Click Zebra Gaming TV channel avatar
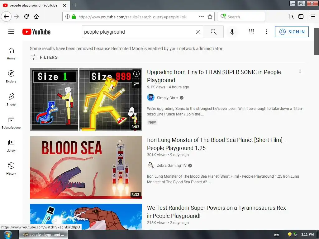The width and height of the screenshot is (319, 239). click(x=151, y=166)
